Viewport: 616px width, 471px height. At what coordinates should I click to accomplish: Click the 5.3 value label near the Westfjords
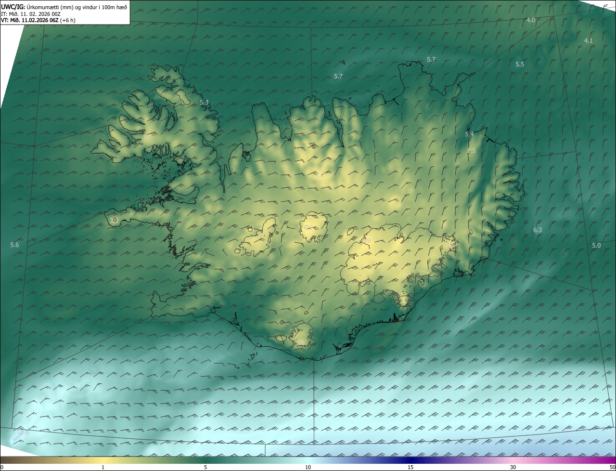click(x=204, y=102)
